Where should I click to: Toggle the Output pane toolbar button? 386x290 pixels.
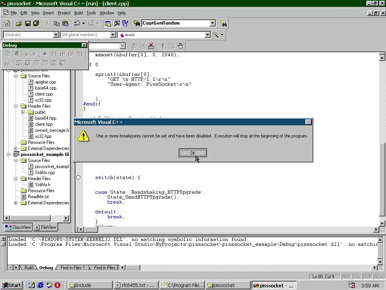[117, 23]
